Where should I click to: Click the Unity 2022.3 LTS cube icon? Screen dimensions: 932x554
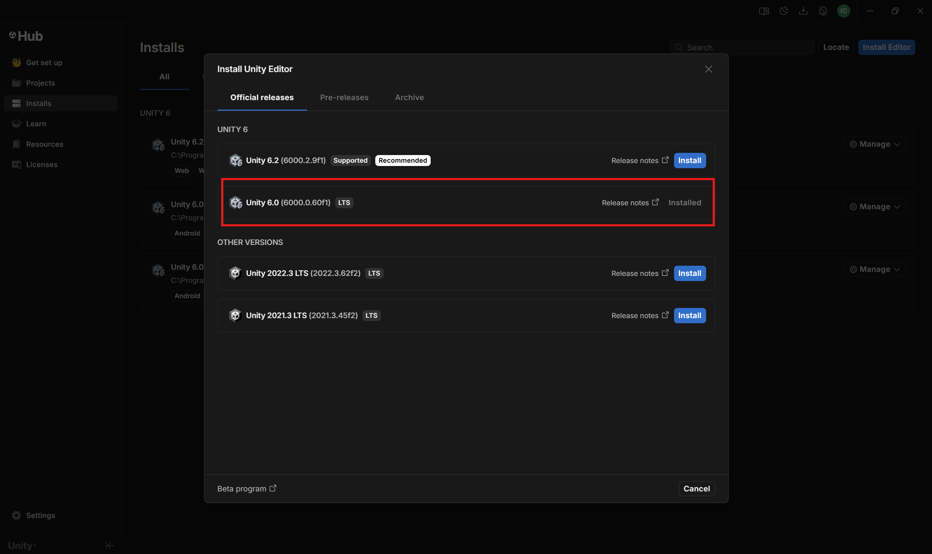(235, 273)
